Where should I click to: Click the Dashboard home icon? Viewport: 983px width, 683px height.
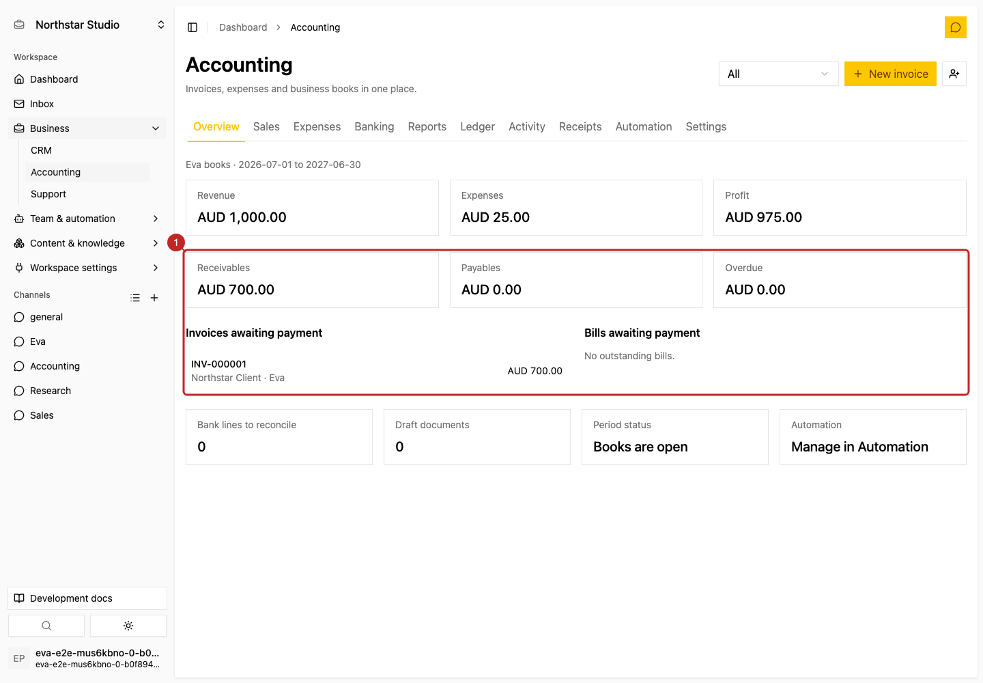[x=19, y=79]
